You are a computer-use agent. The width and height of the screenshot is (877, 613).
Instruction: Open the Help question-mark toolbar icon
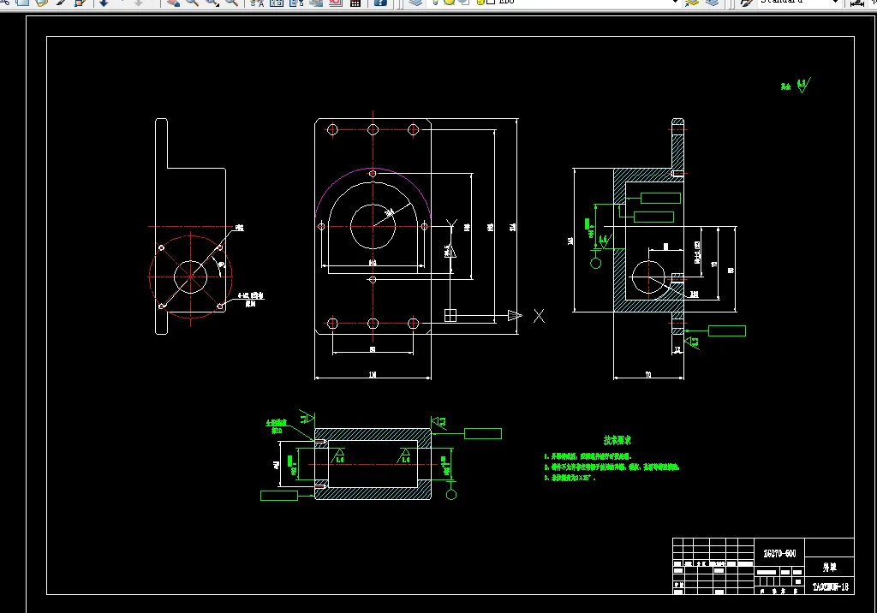tap(380, 3)
